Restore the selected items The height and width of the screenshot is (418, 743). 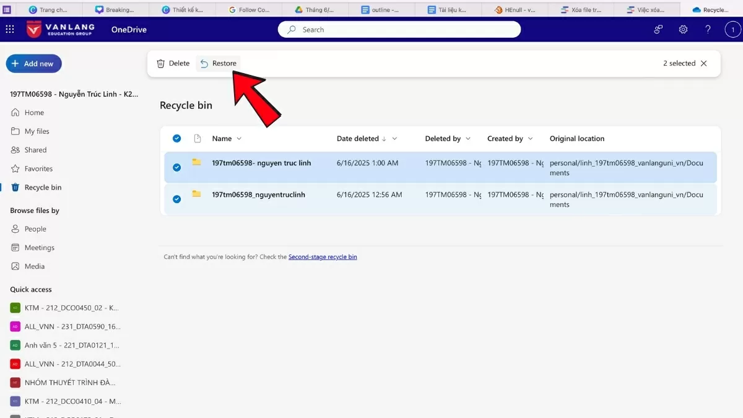tap(217, 63)
